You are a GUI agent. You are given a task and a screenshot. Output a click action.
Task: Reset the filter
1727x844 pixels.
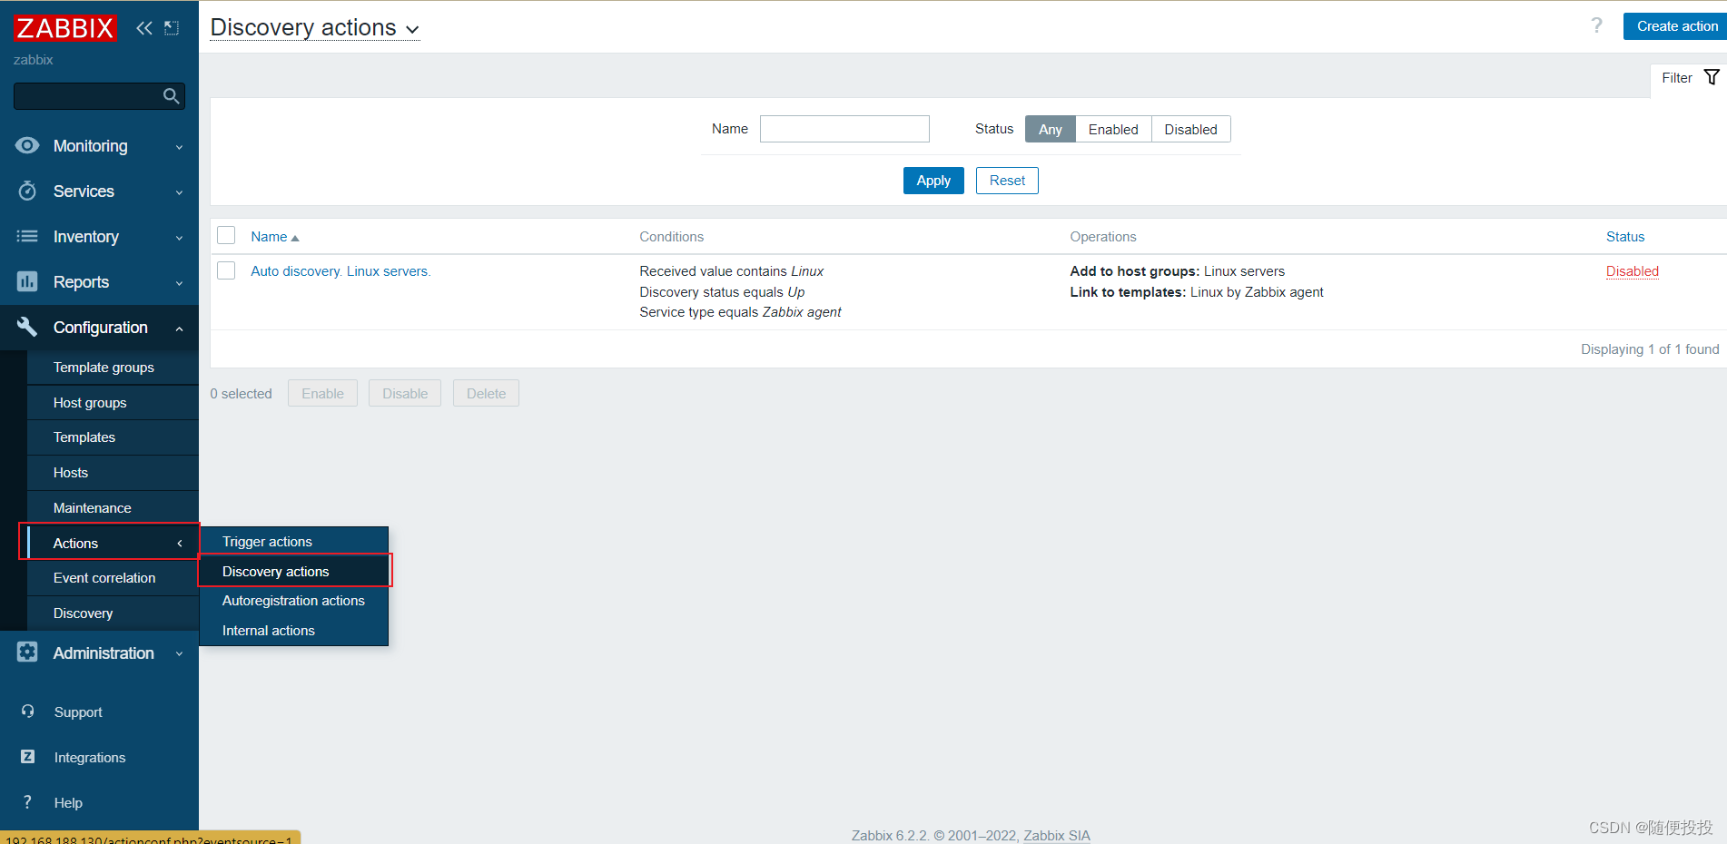click(1007, 181)
